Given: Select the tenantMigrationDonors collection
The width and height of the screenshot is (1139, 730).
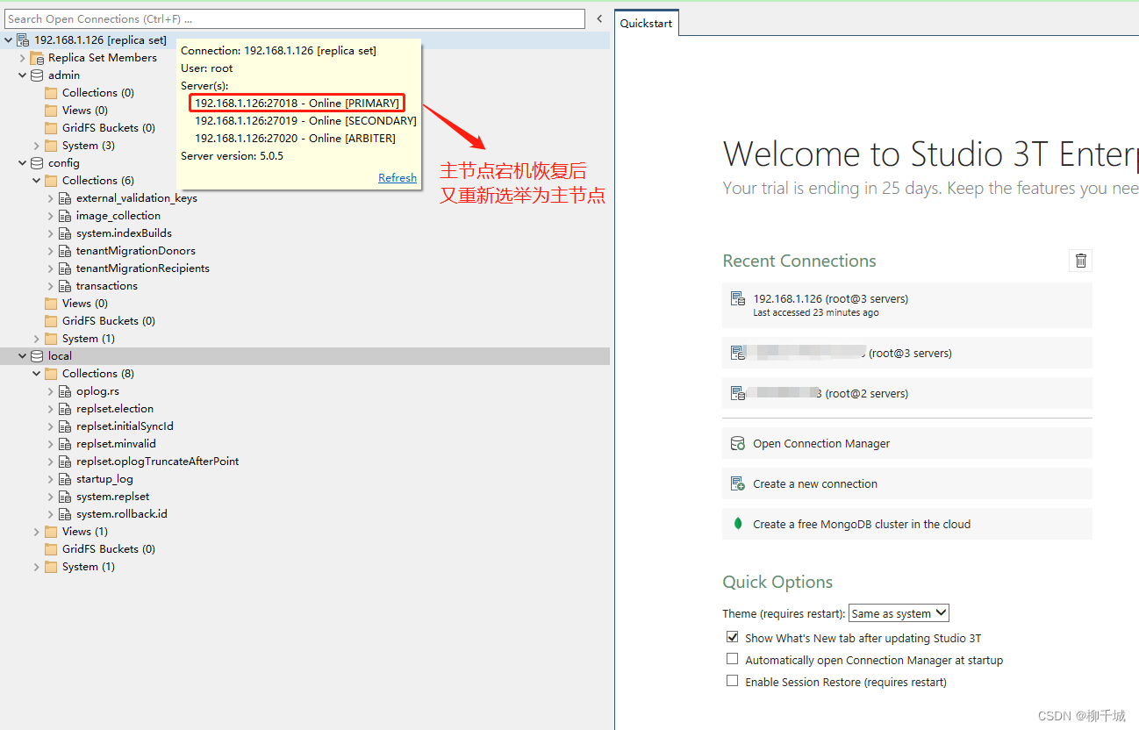Looking at the screenshot, I should 136,251.
